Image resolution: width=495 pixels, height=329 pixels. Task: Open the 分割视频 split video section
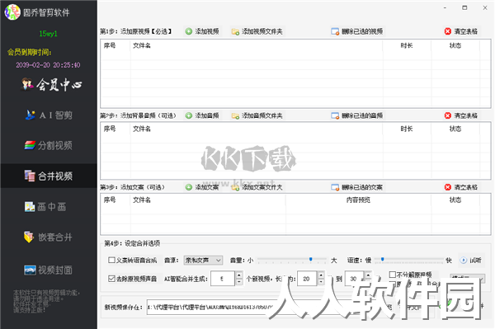[x=49, y=145]
